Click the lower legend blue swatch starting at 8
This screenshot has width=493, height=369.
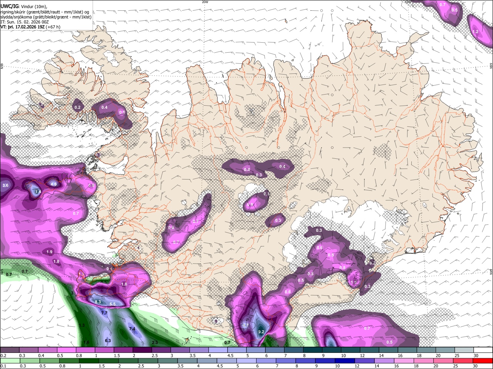306,361
